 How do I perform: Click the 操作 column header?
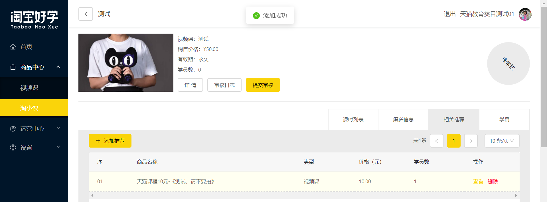tap(478, 162)
